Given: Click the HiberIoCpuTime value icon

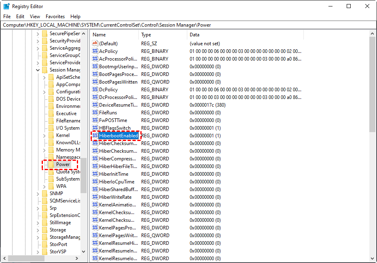Looking at the screenshot, I should 95,182.
